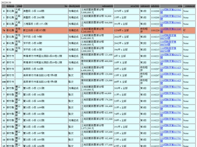
Task: Open the 015701 link in row 11
Action: (x=171, y=121)
